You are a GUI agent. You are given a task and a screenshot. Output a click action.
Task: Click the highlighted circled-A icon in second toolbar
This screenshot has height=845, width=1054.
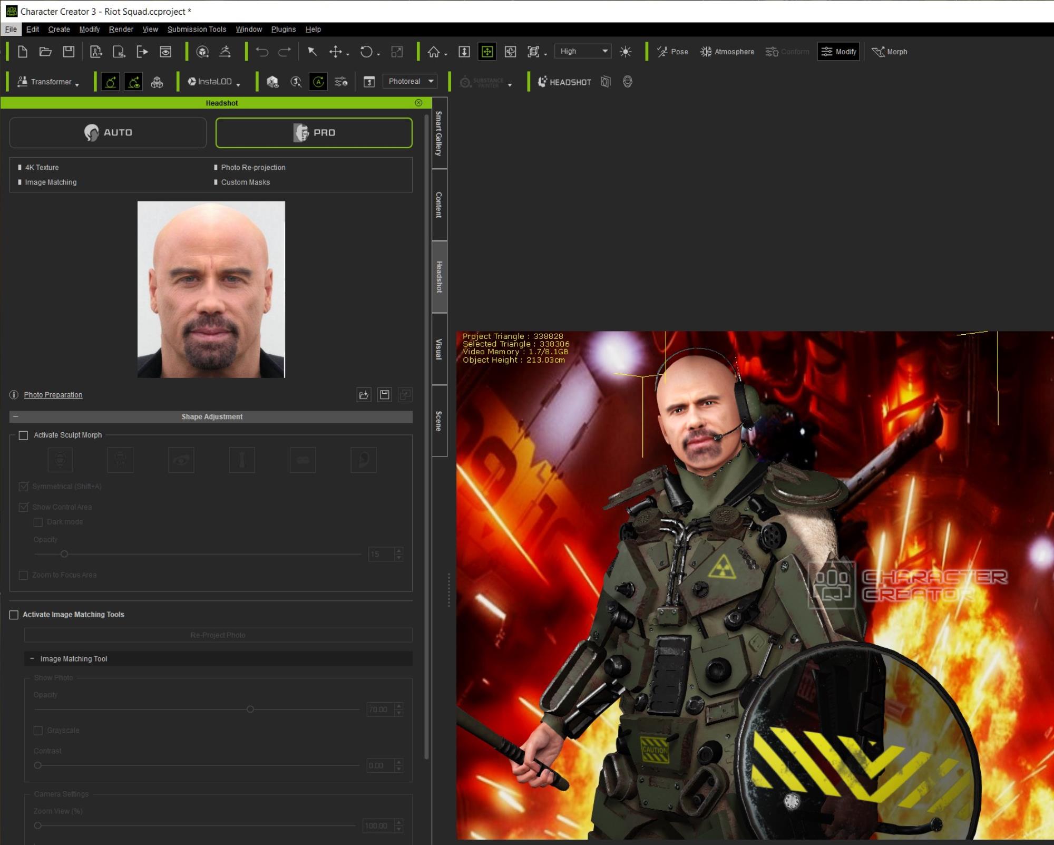click(x=318, y=82)
